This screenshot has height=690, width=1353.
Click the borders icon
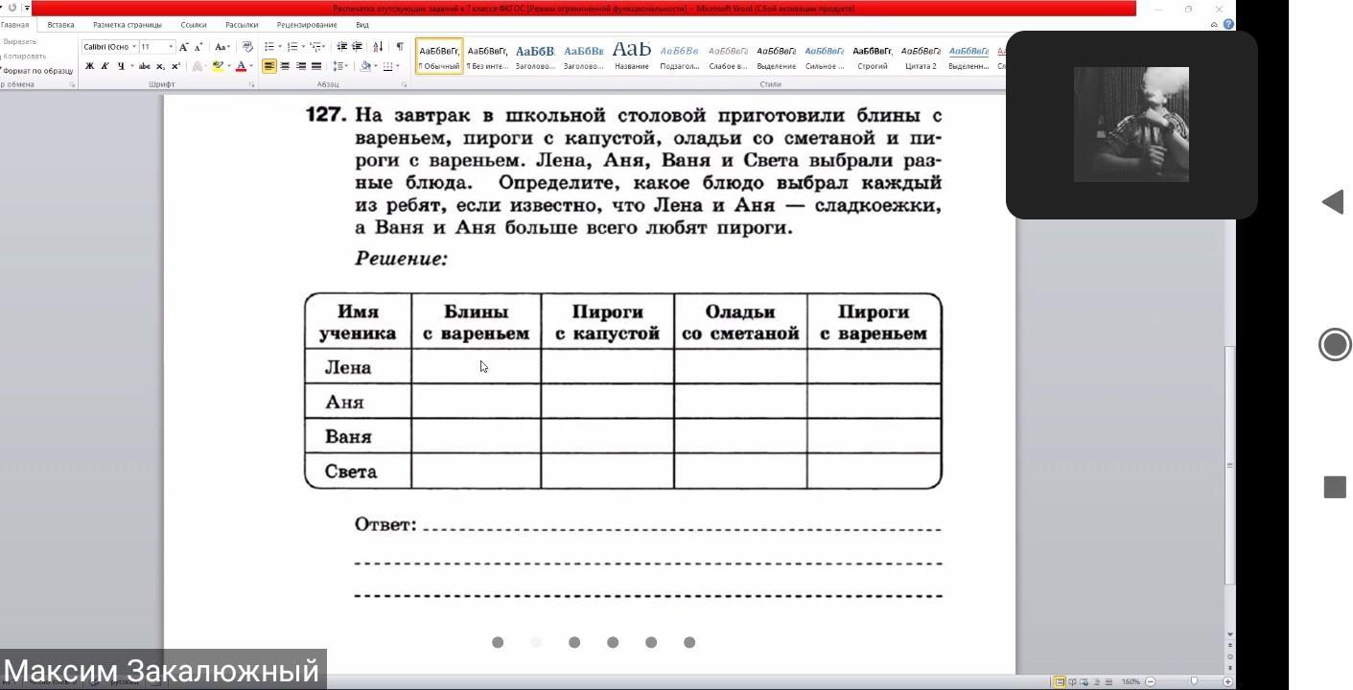pyautogui.click(x=388, y=66)
